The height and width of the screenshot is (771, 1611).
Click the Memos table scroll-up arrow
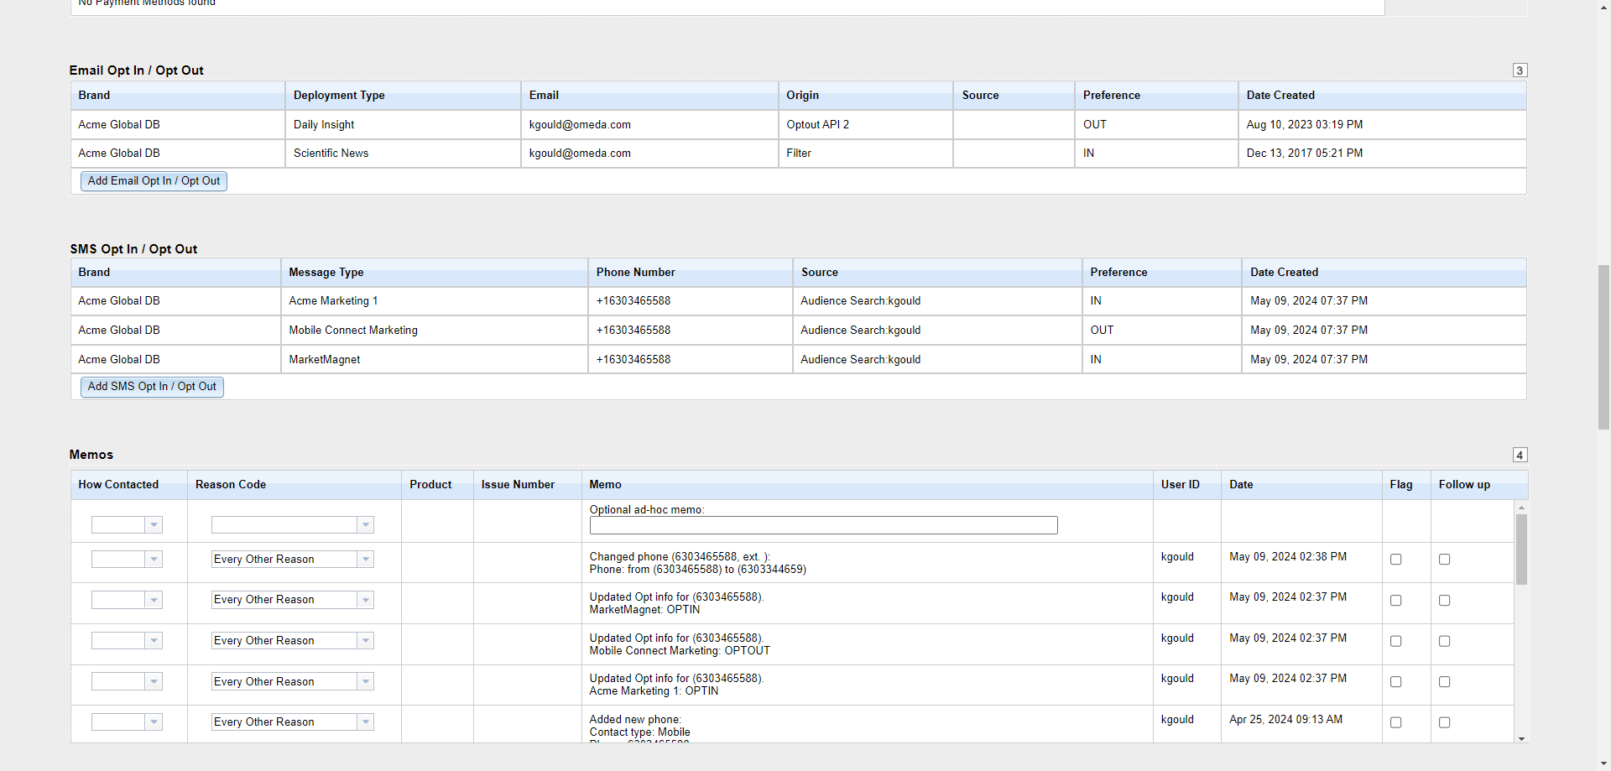pos(1521,508)
